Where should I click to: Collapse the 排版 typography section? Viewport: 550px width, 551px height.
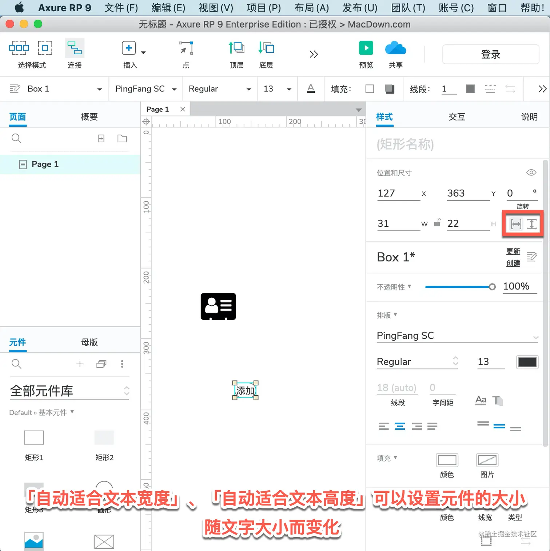[387, 315]
